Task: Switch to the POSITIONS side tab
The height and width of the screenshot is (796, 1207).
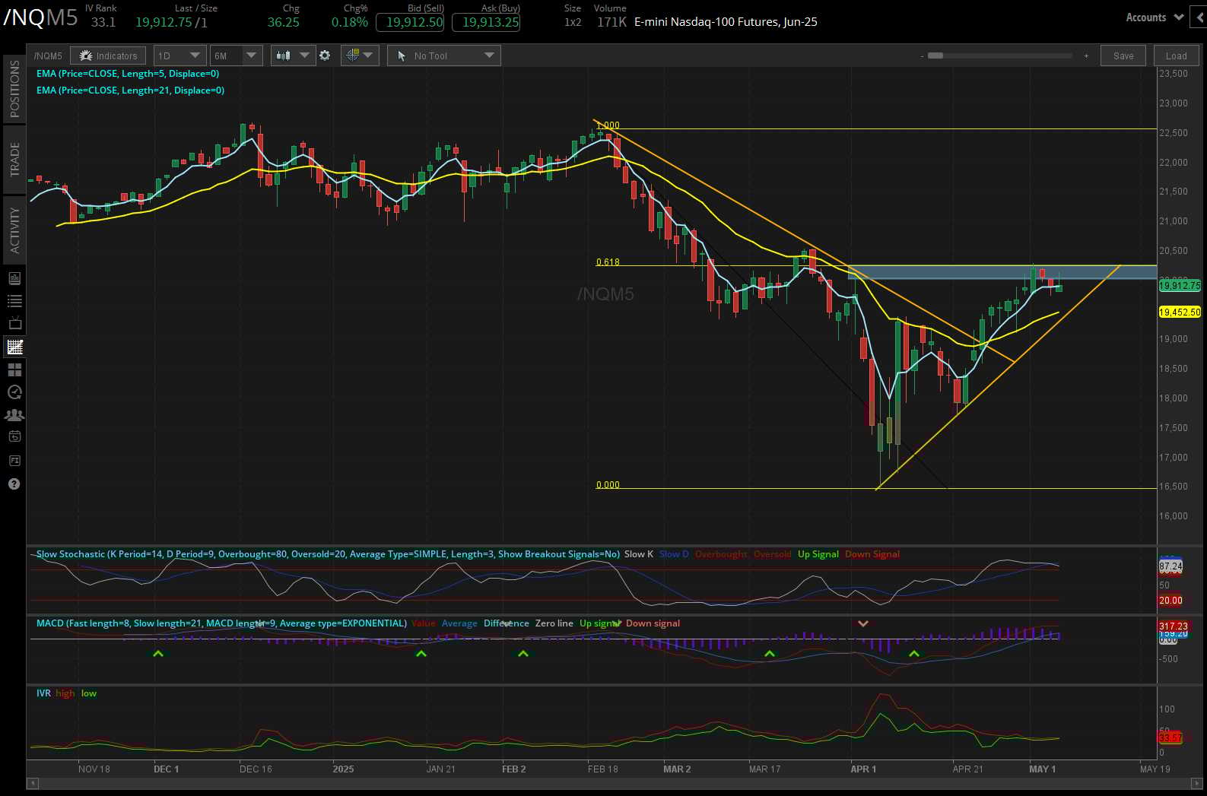Action: (14, 89)
